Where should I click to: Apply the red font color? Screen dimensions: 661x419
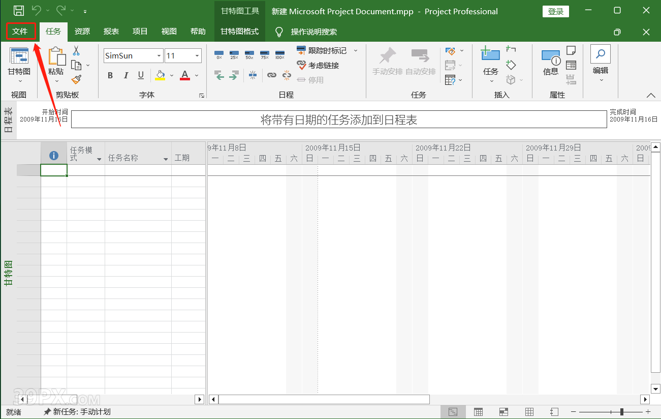coord(185,75)
